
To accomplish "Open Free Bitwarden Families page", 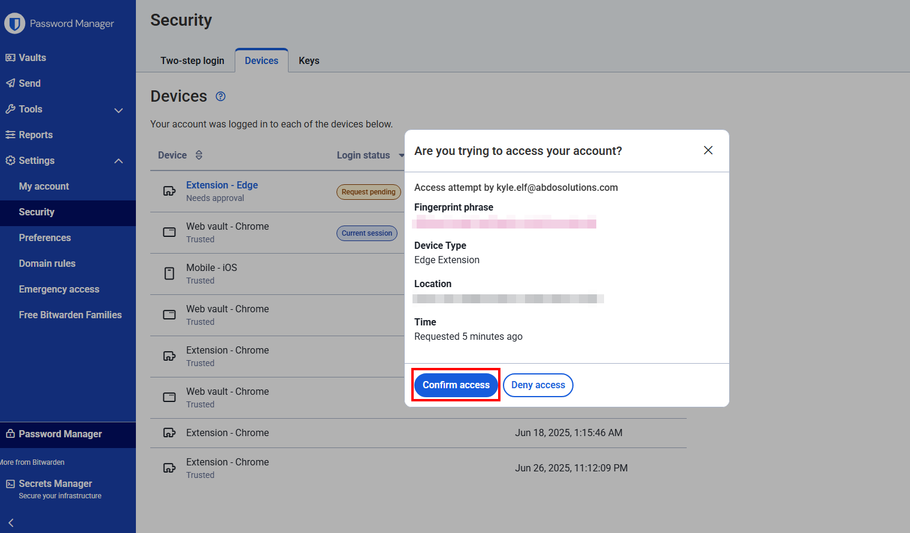I will pos(70,315).
